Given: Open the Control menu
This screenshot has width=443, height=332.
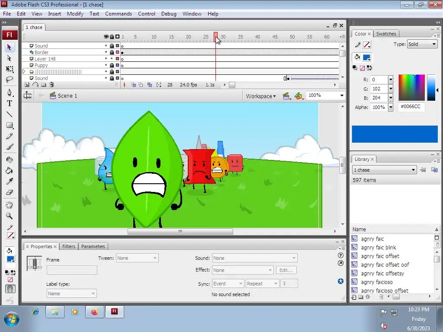Looking at the screenshot, I should coord(146,14).
